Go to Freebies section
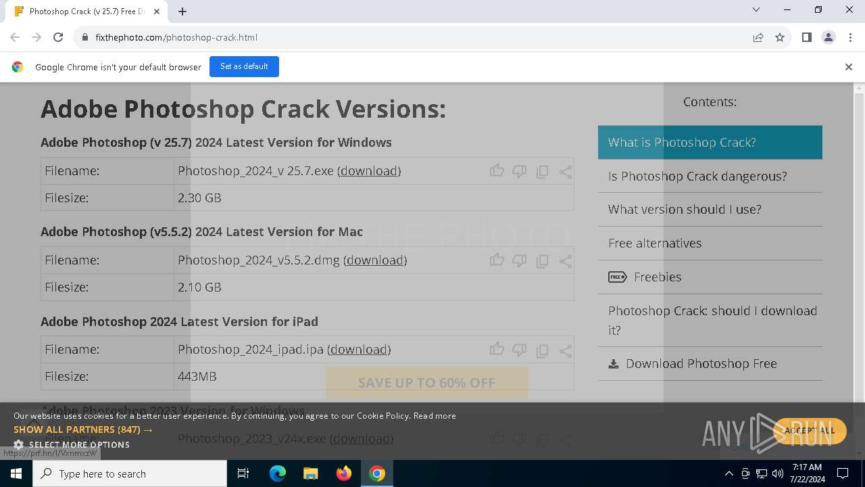This screenshot has height=487, width=865. pos(710,277)
